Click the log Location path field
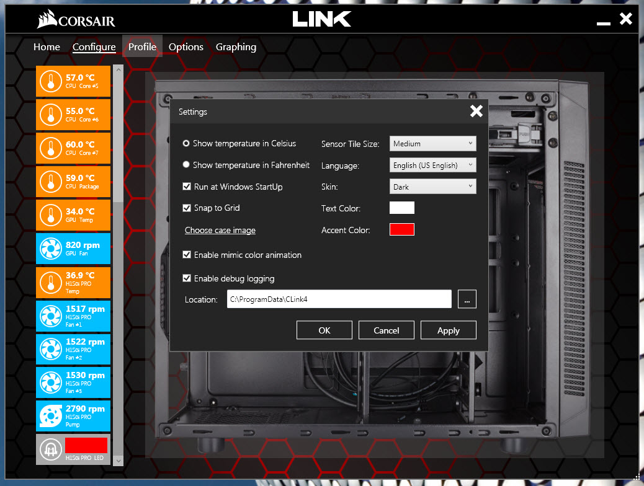Viewport: 644px width, 486px height. pos(339,299)
